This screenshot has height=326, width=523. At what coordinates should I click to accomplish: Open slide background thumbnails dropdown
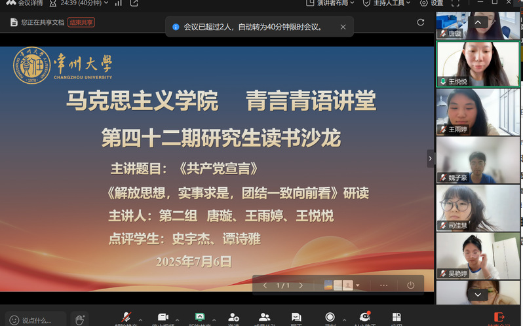(x=358, y=285)
